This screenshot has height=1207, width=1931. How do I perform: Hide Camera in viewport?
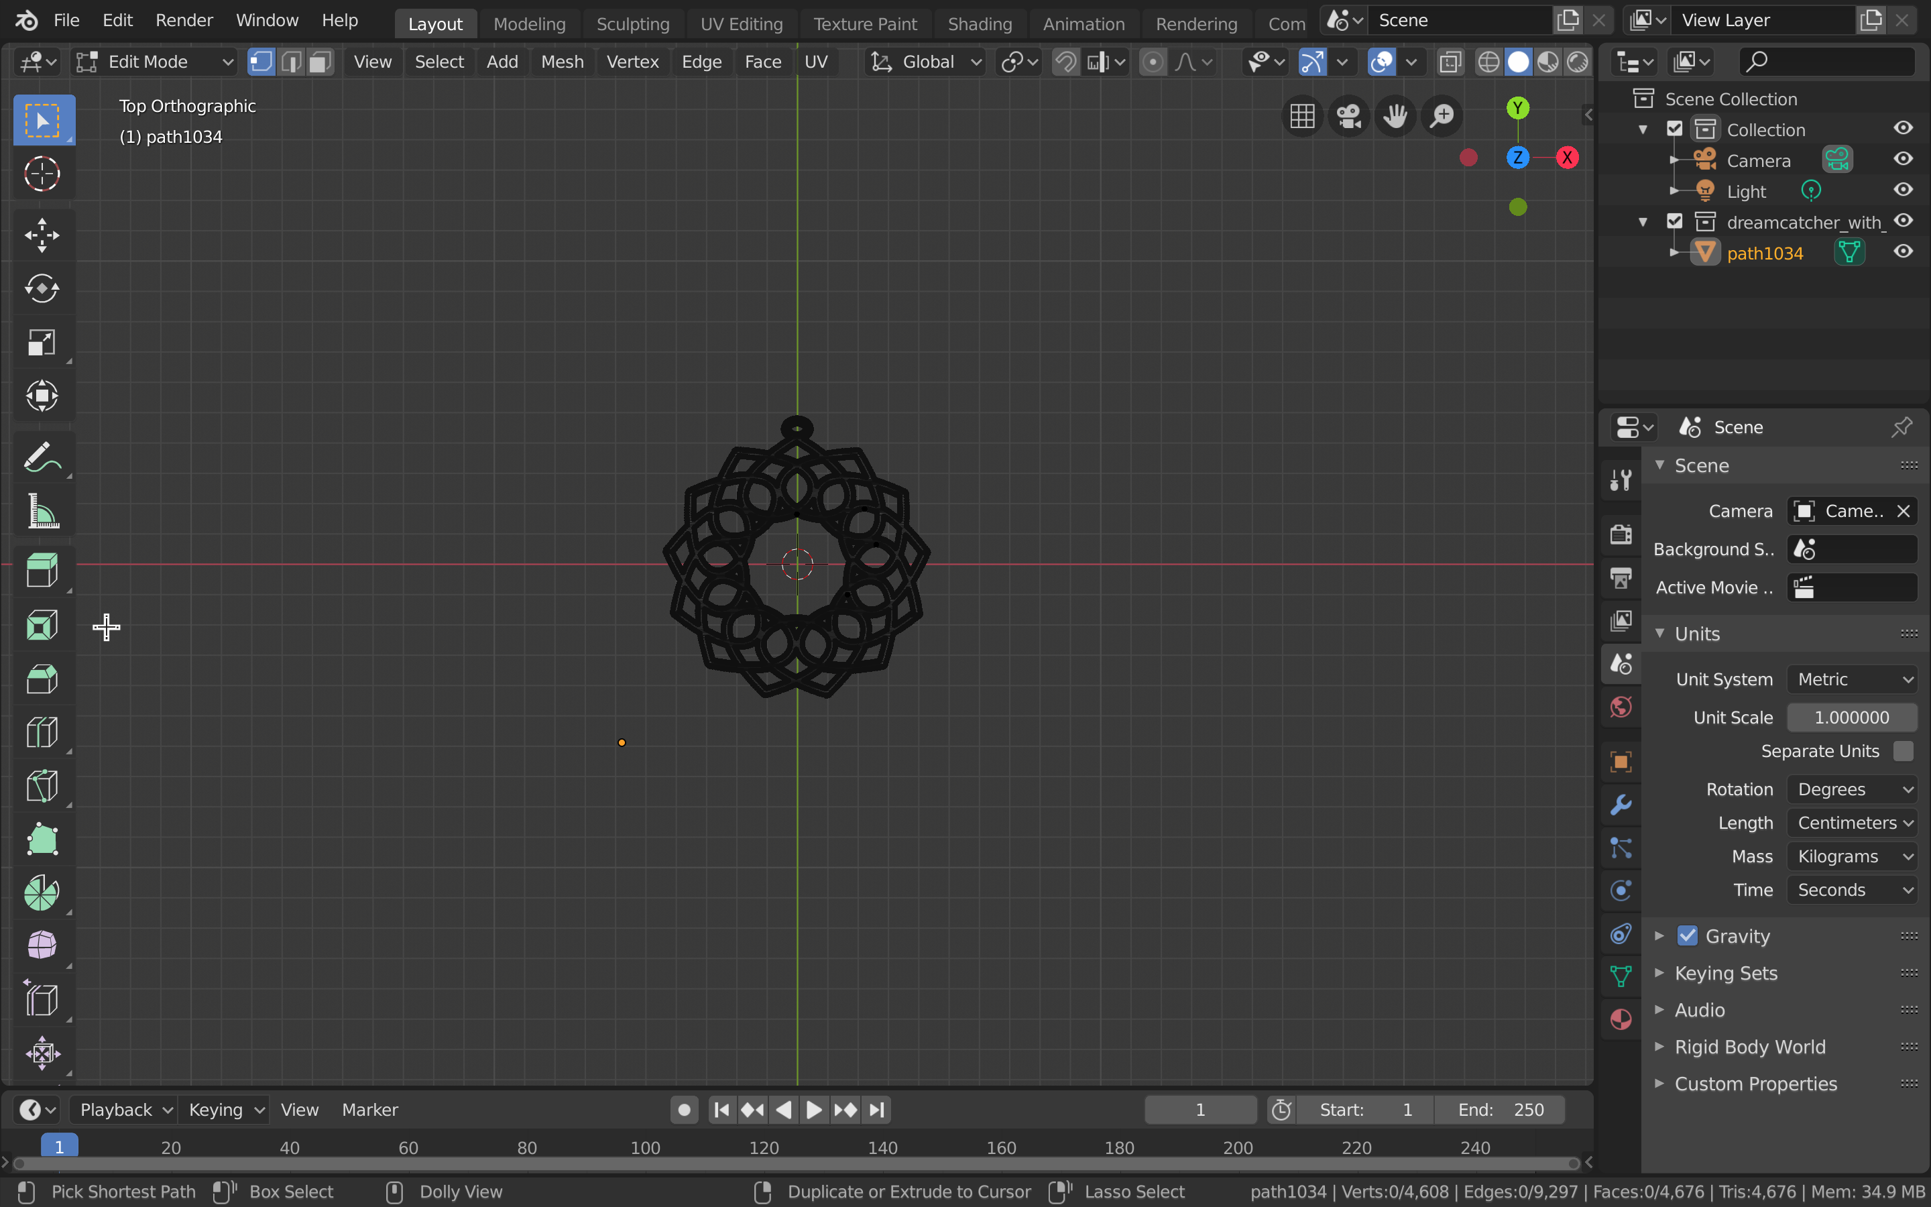pos(1903,160)
